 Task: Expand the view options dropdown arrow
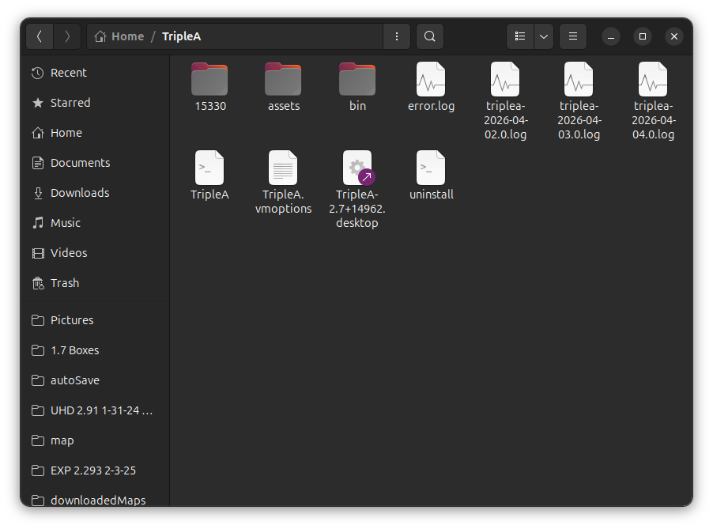543,36
